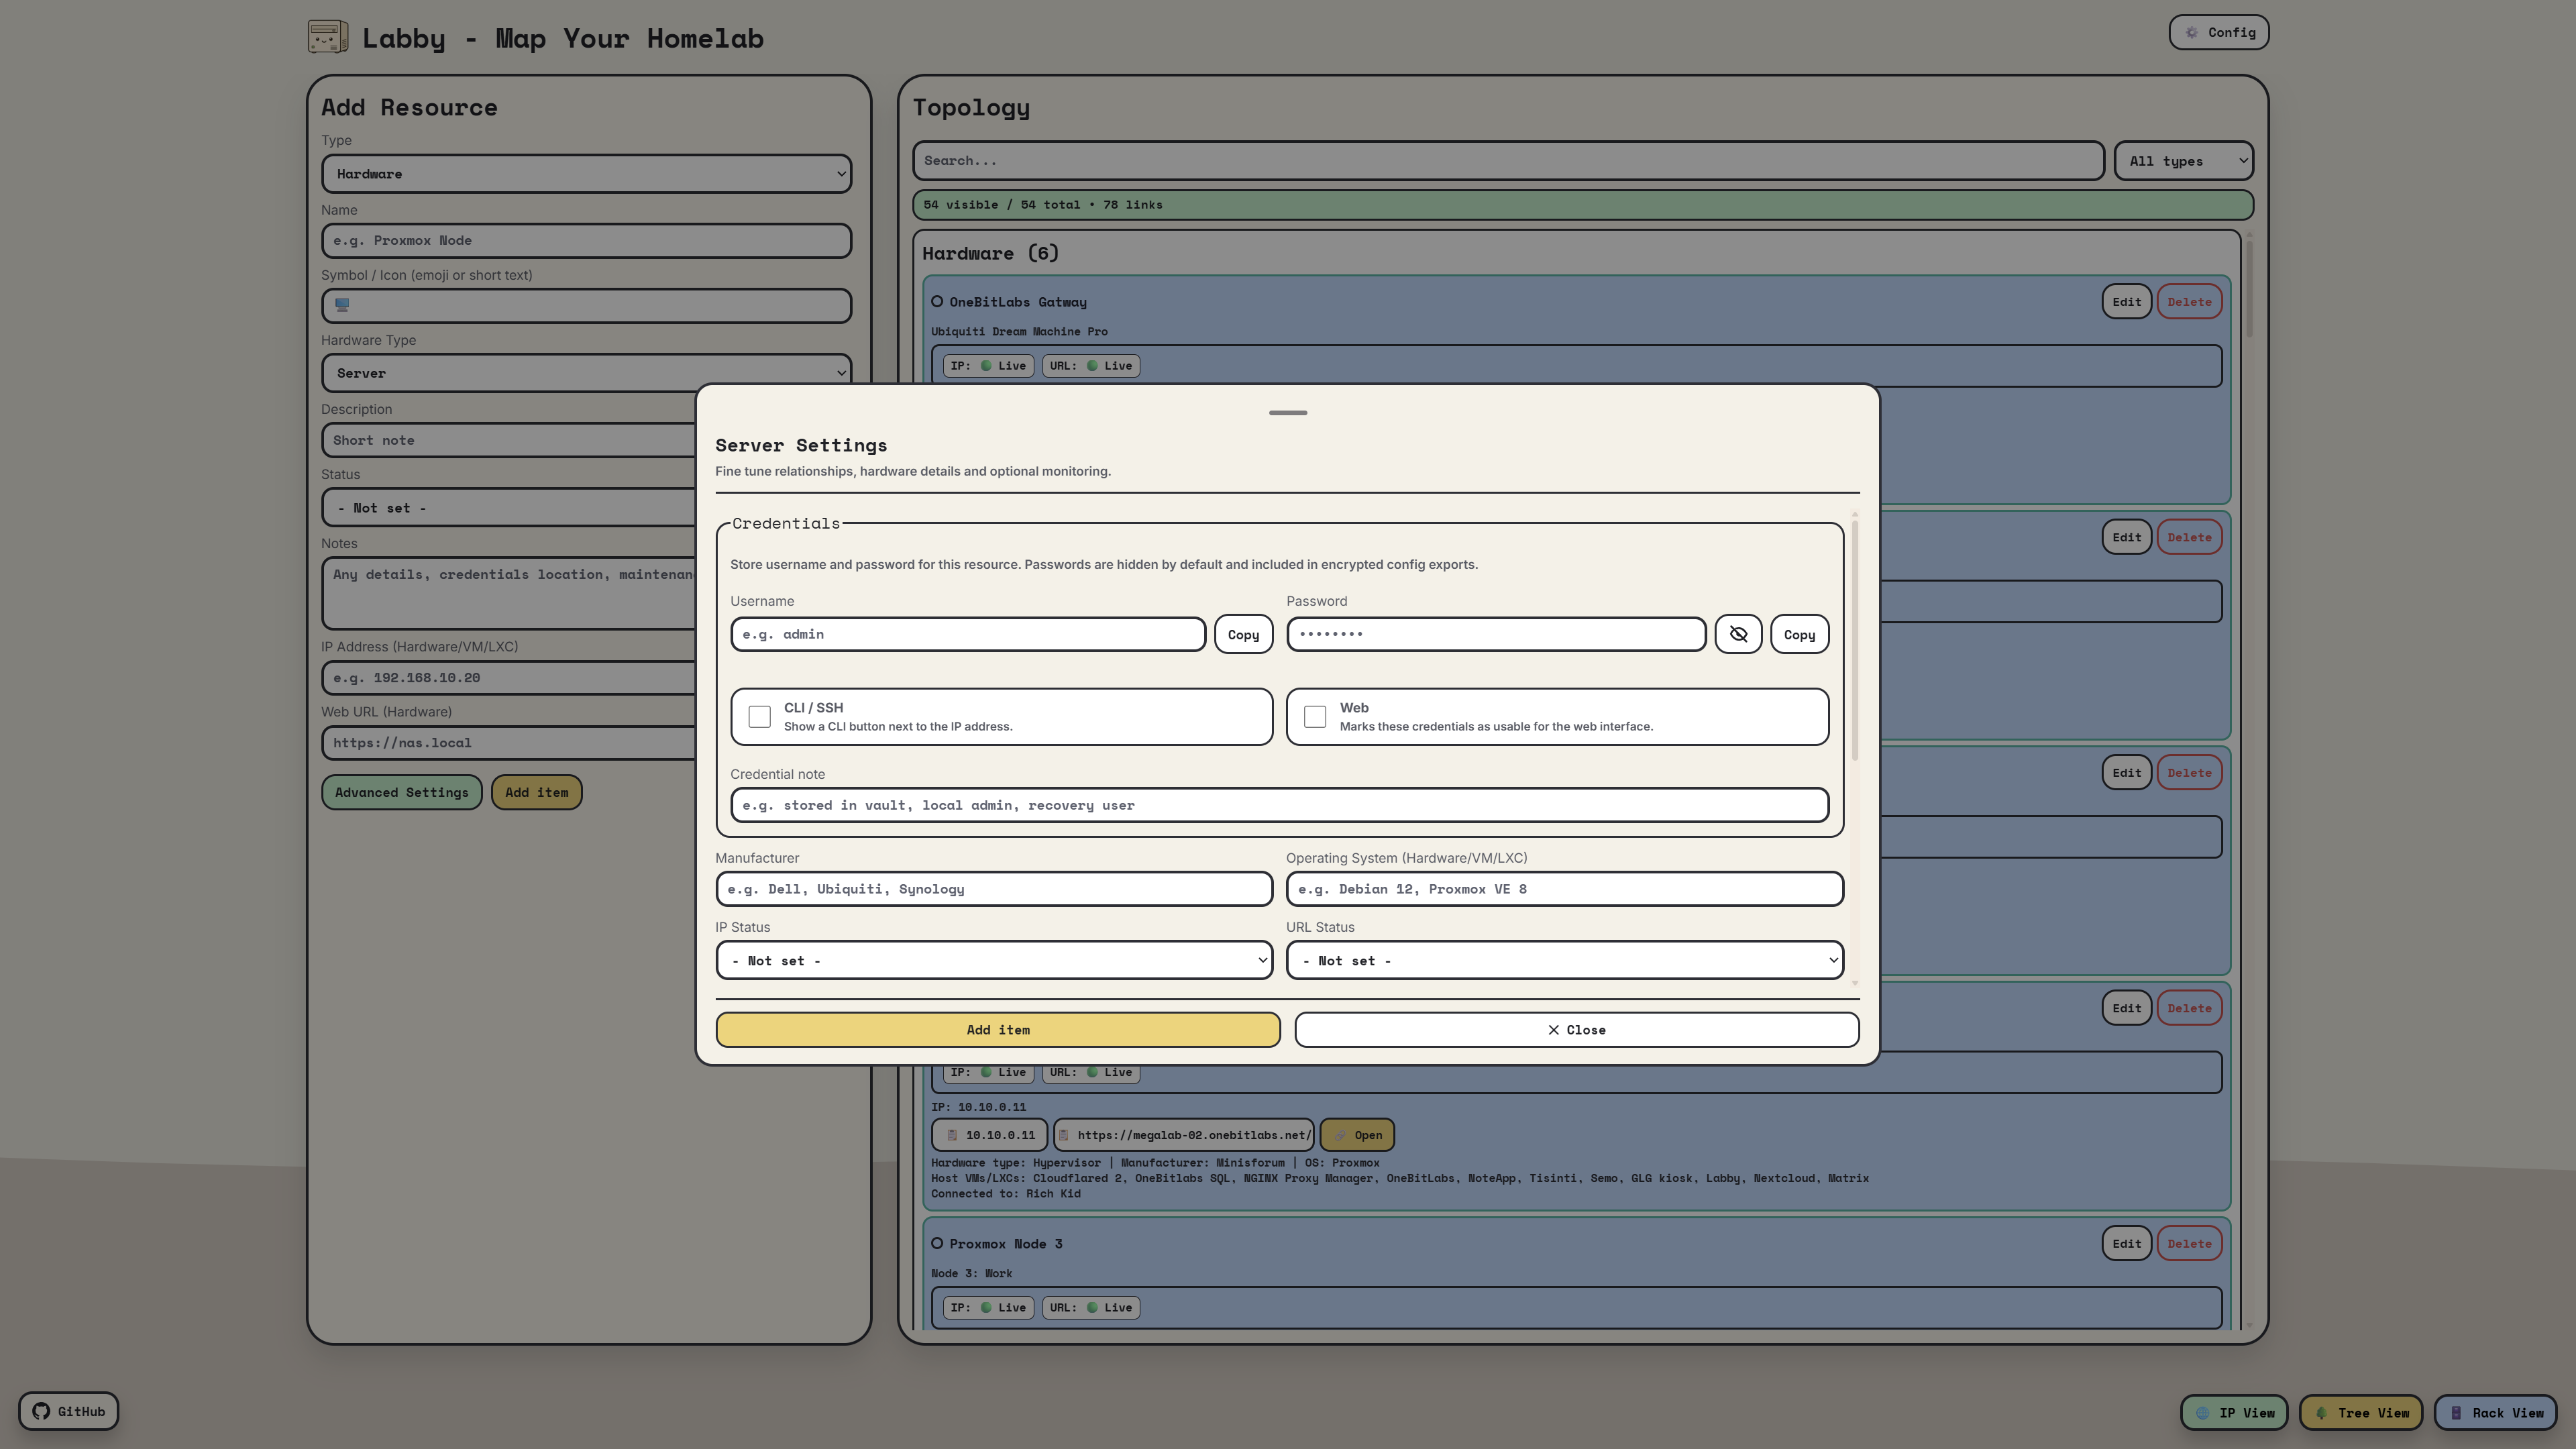Copy megalab-02.onebitlabs.net URL chip
This screenshot has height=1449, width=2576.
click(x=1184, y=1134)
